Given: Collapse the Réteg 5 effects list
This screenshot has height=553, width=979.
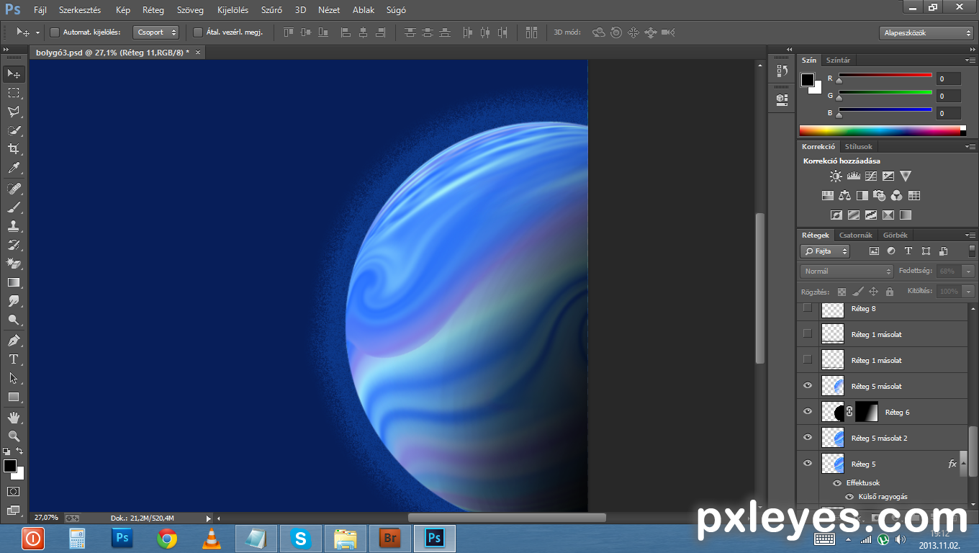Looking at the screenshot, I should (965, 464).
